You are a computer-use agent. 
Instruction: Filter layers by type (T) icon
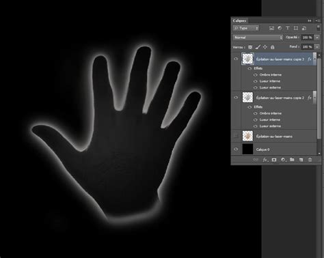[288, 28]
